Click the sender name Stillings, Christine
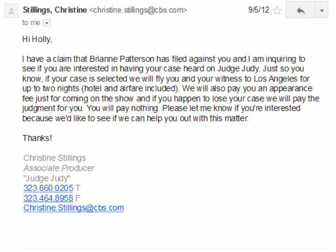The height and width of the screenshot is (252, 336). click(x=55, y=10)
